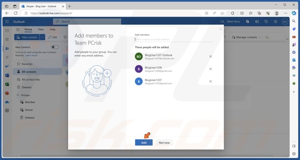
Task: Click the Learn more link
Action: [31, 55]
